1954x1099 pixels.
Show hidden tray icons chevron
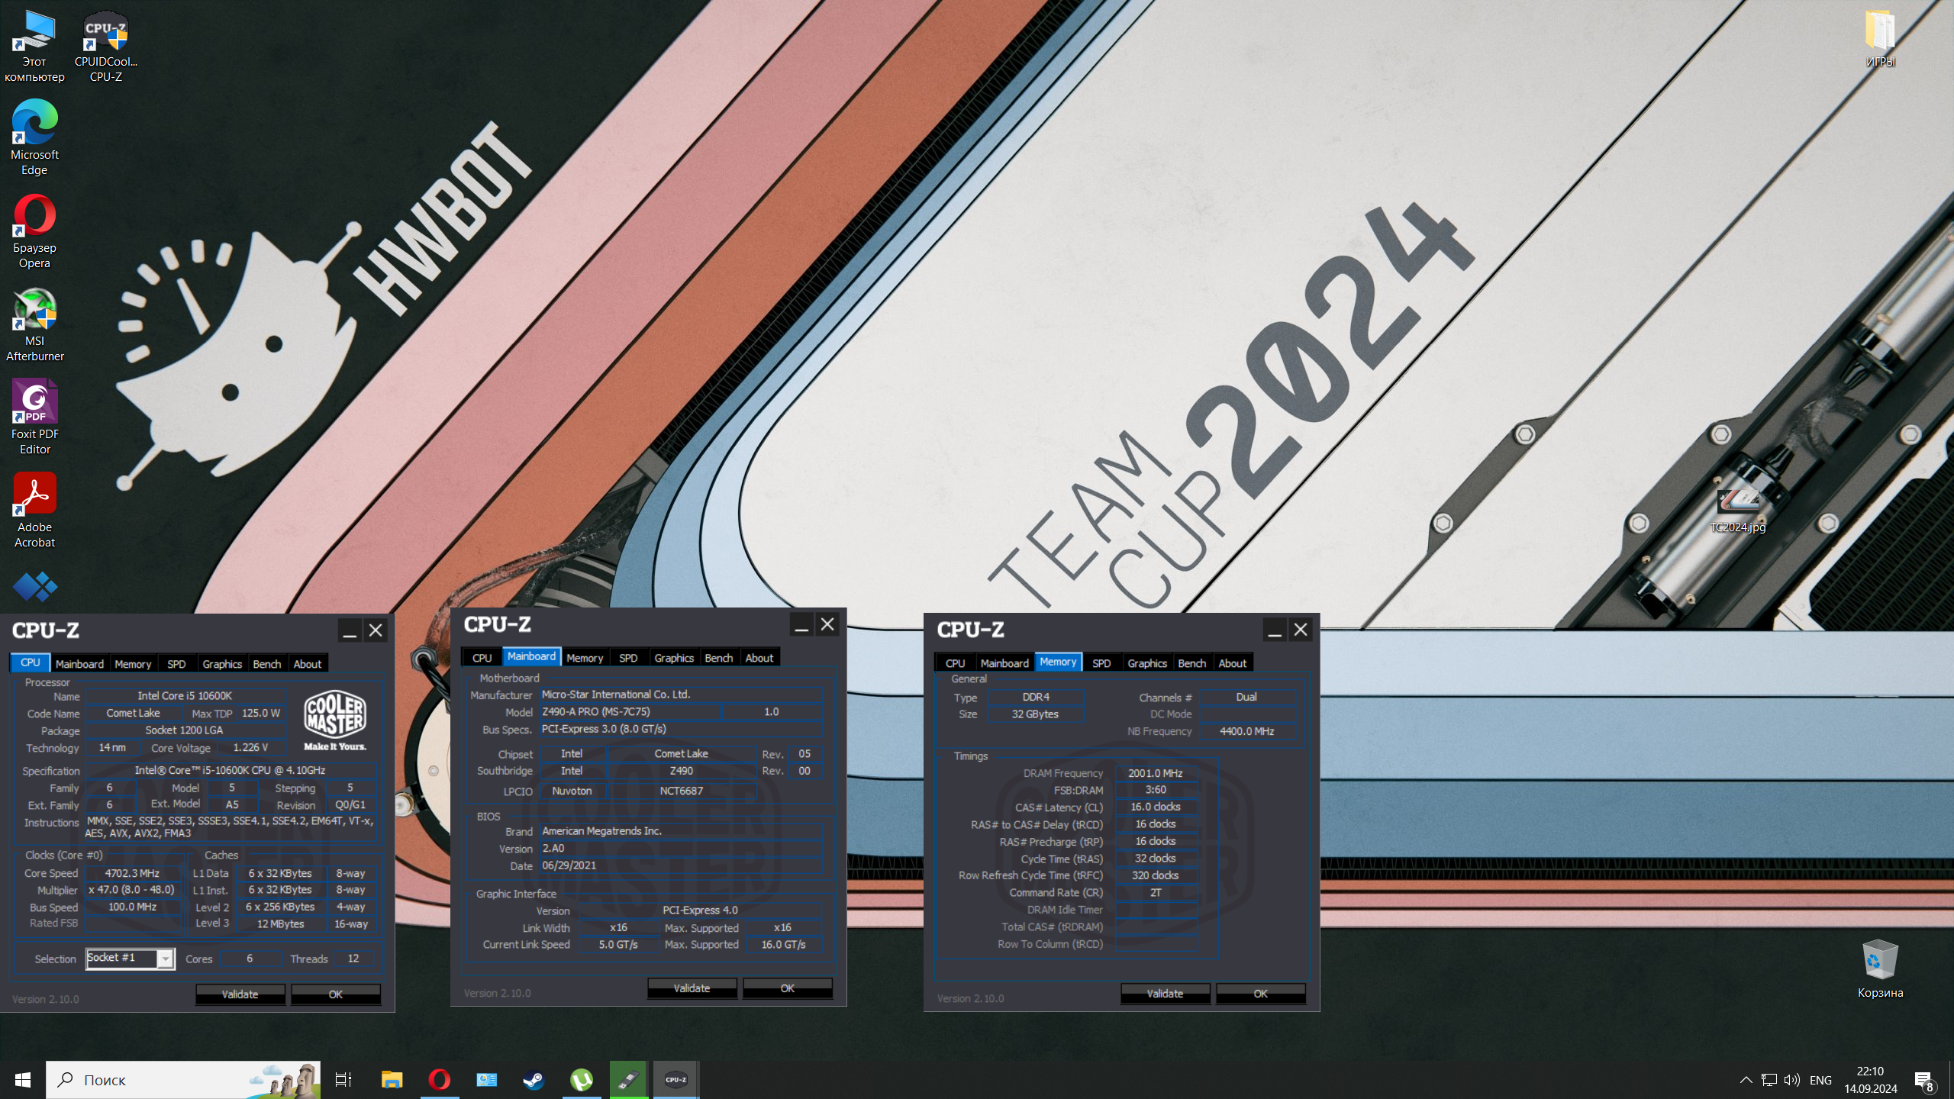(1746, 1080)
